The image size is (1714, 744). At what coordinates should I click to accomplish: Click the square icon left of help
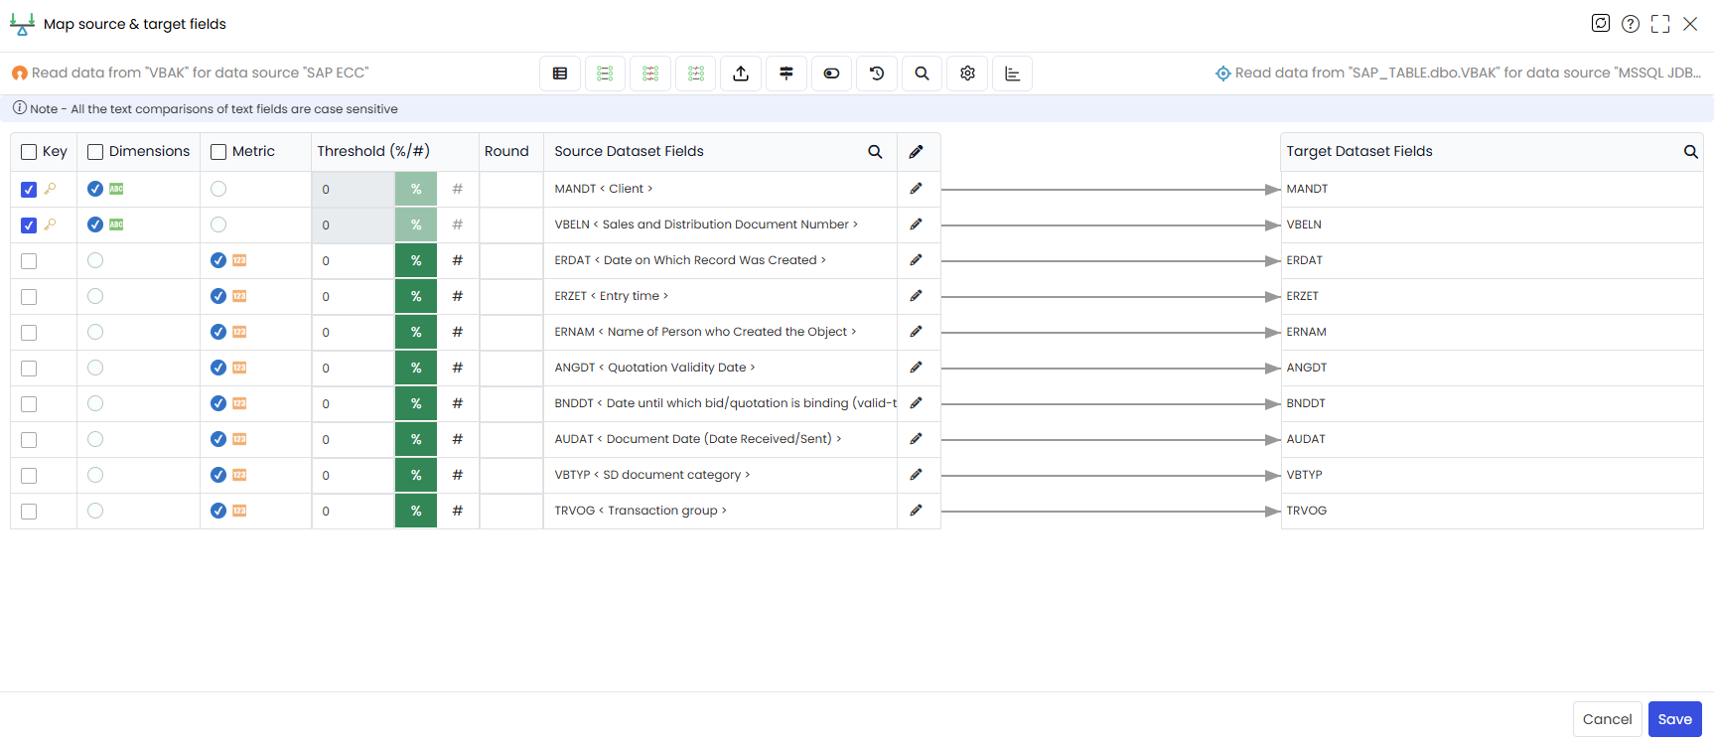coord(1601,23)
